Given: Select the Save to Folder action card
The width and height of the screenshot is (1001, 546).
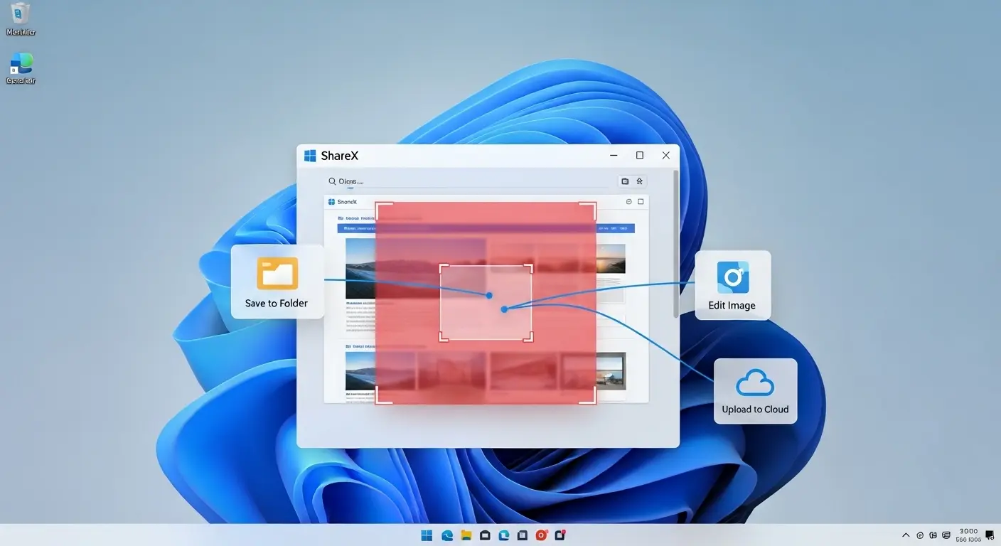Looking at the screenshot, I should coord(276,282).
